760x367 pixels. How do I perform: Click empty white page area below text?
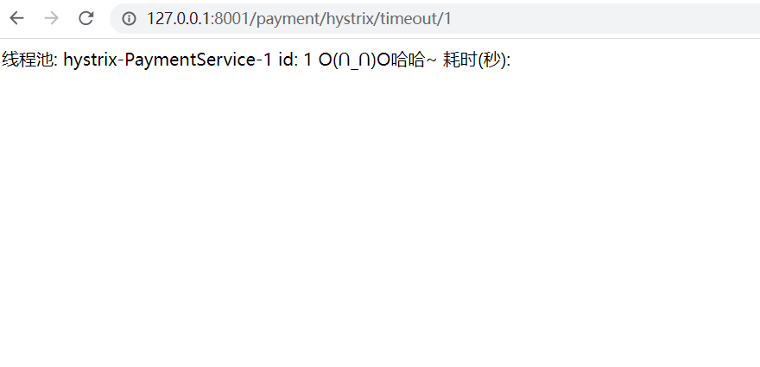pyautogui.click(x=380, y=218)
